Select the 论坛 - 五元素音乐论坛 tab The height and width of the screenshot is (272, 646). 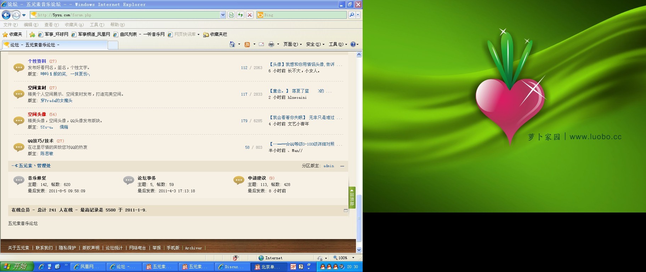pyautogui.click(x=55, y=45)
